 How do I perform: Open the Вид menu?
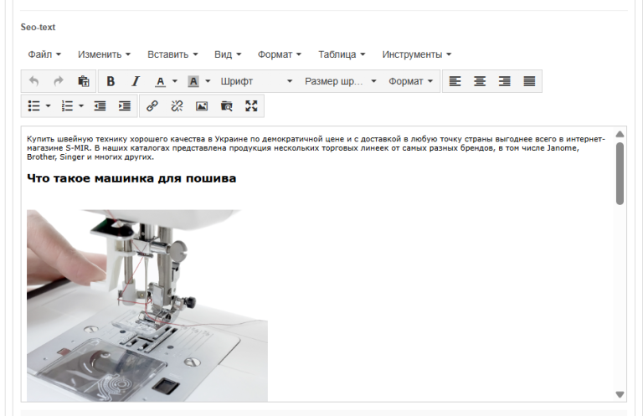228,54
